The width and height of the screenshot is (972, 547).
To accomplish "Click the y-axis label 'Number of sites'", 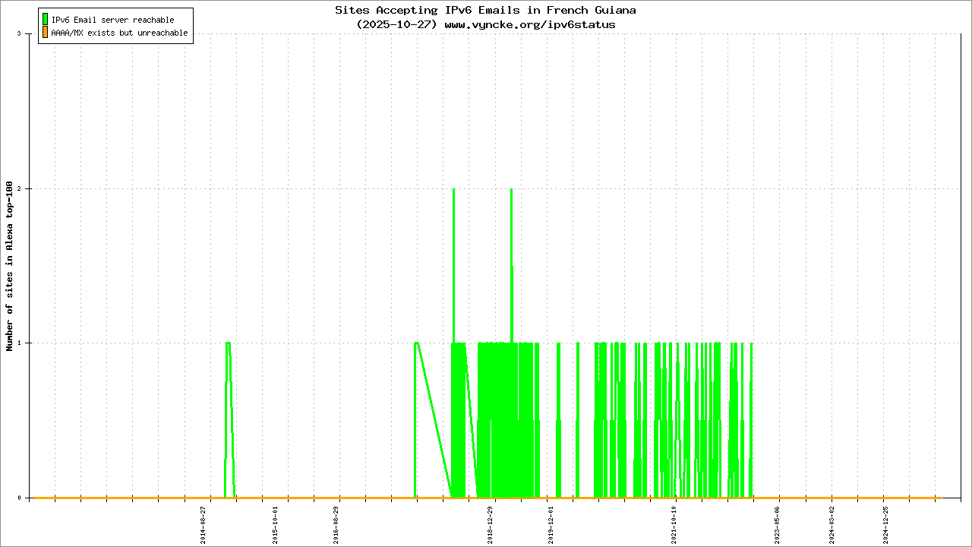I will pyautogui.click(x=10, y=266).
